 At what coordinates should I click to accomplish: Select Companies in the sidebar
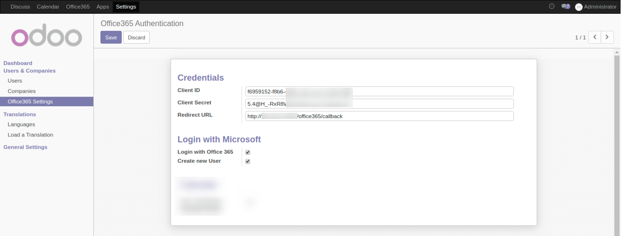(21, 91)
